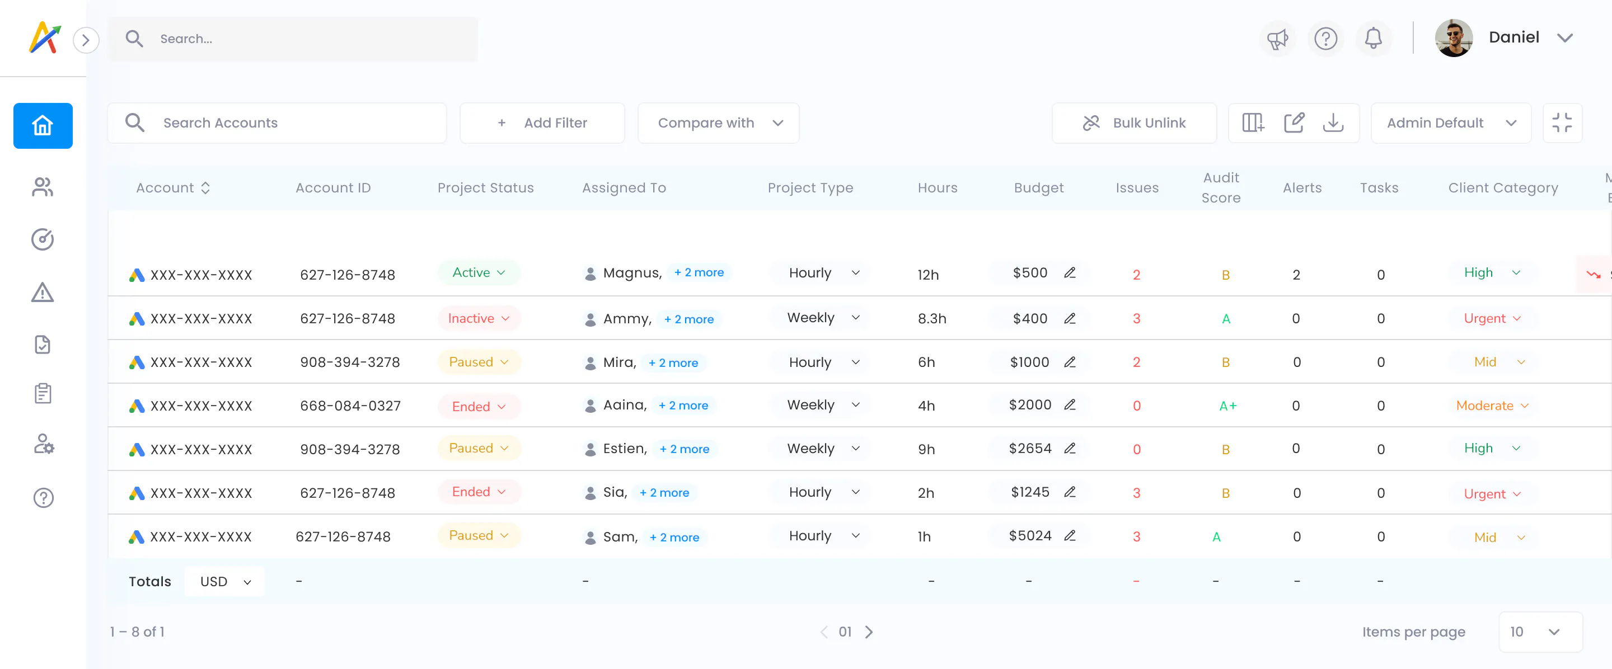Focus the Search Accounts field

coord(277,123)
